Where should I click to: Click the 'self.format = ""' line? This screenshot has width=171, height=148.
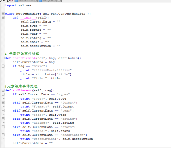36,30
